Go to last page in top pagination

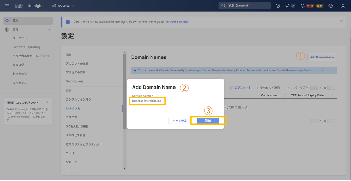pos(333,88)
